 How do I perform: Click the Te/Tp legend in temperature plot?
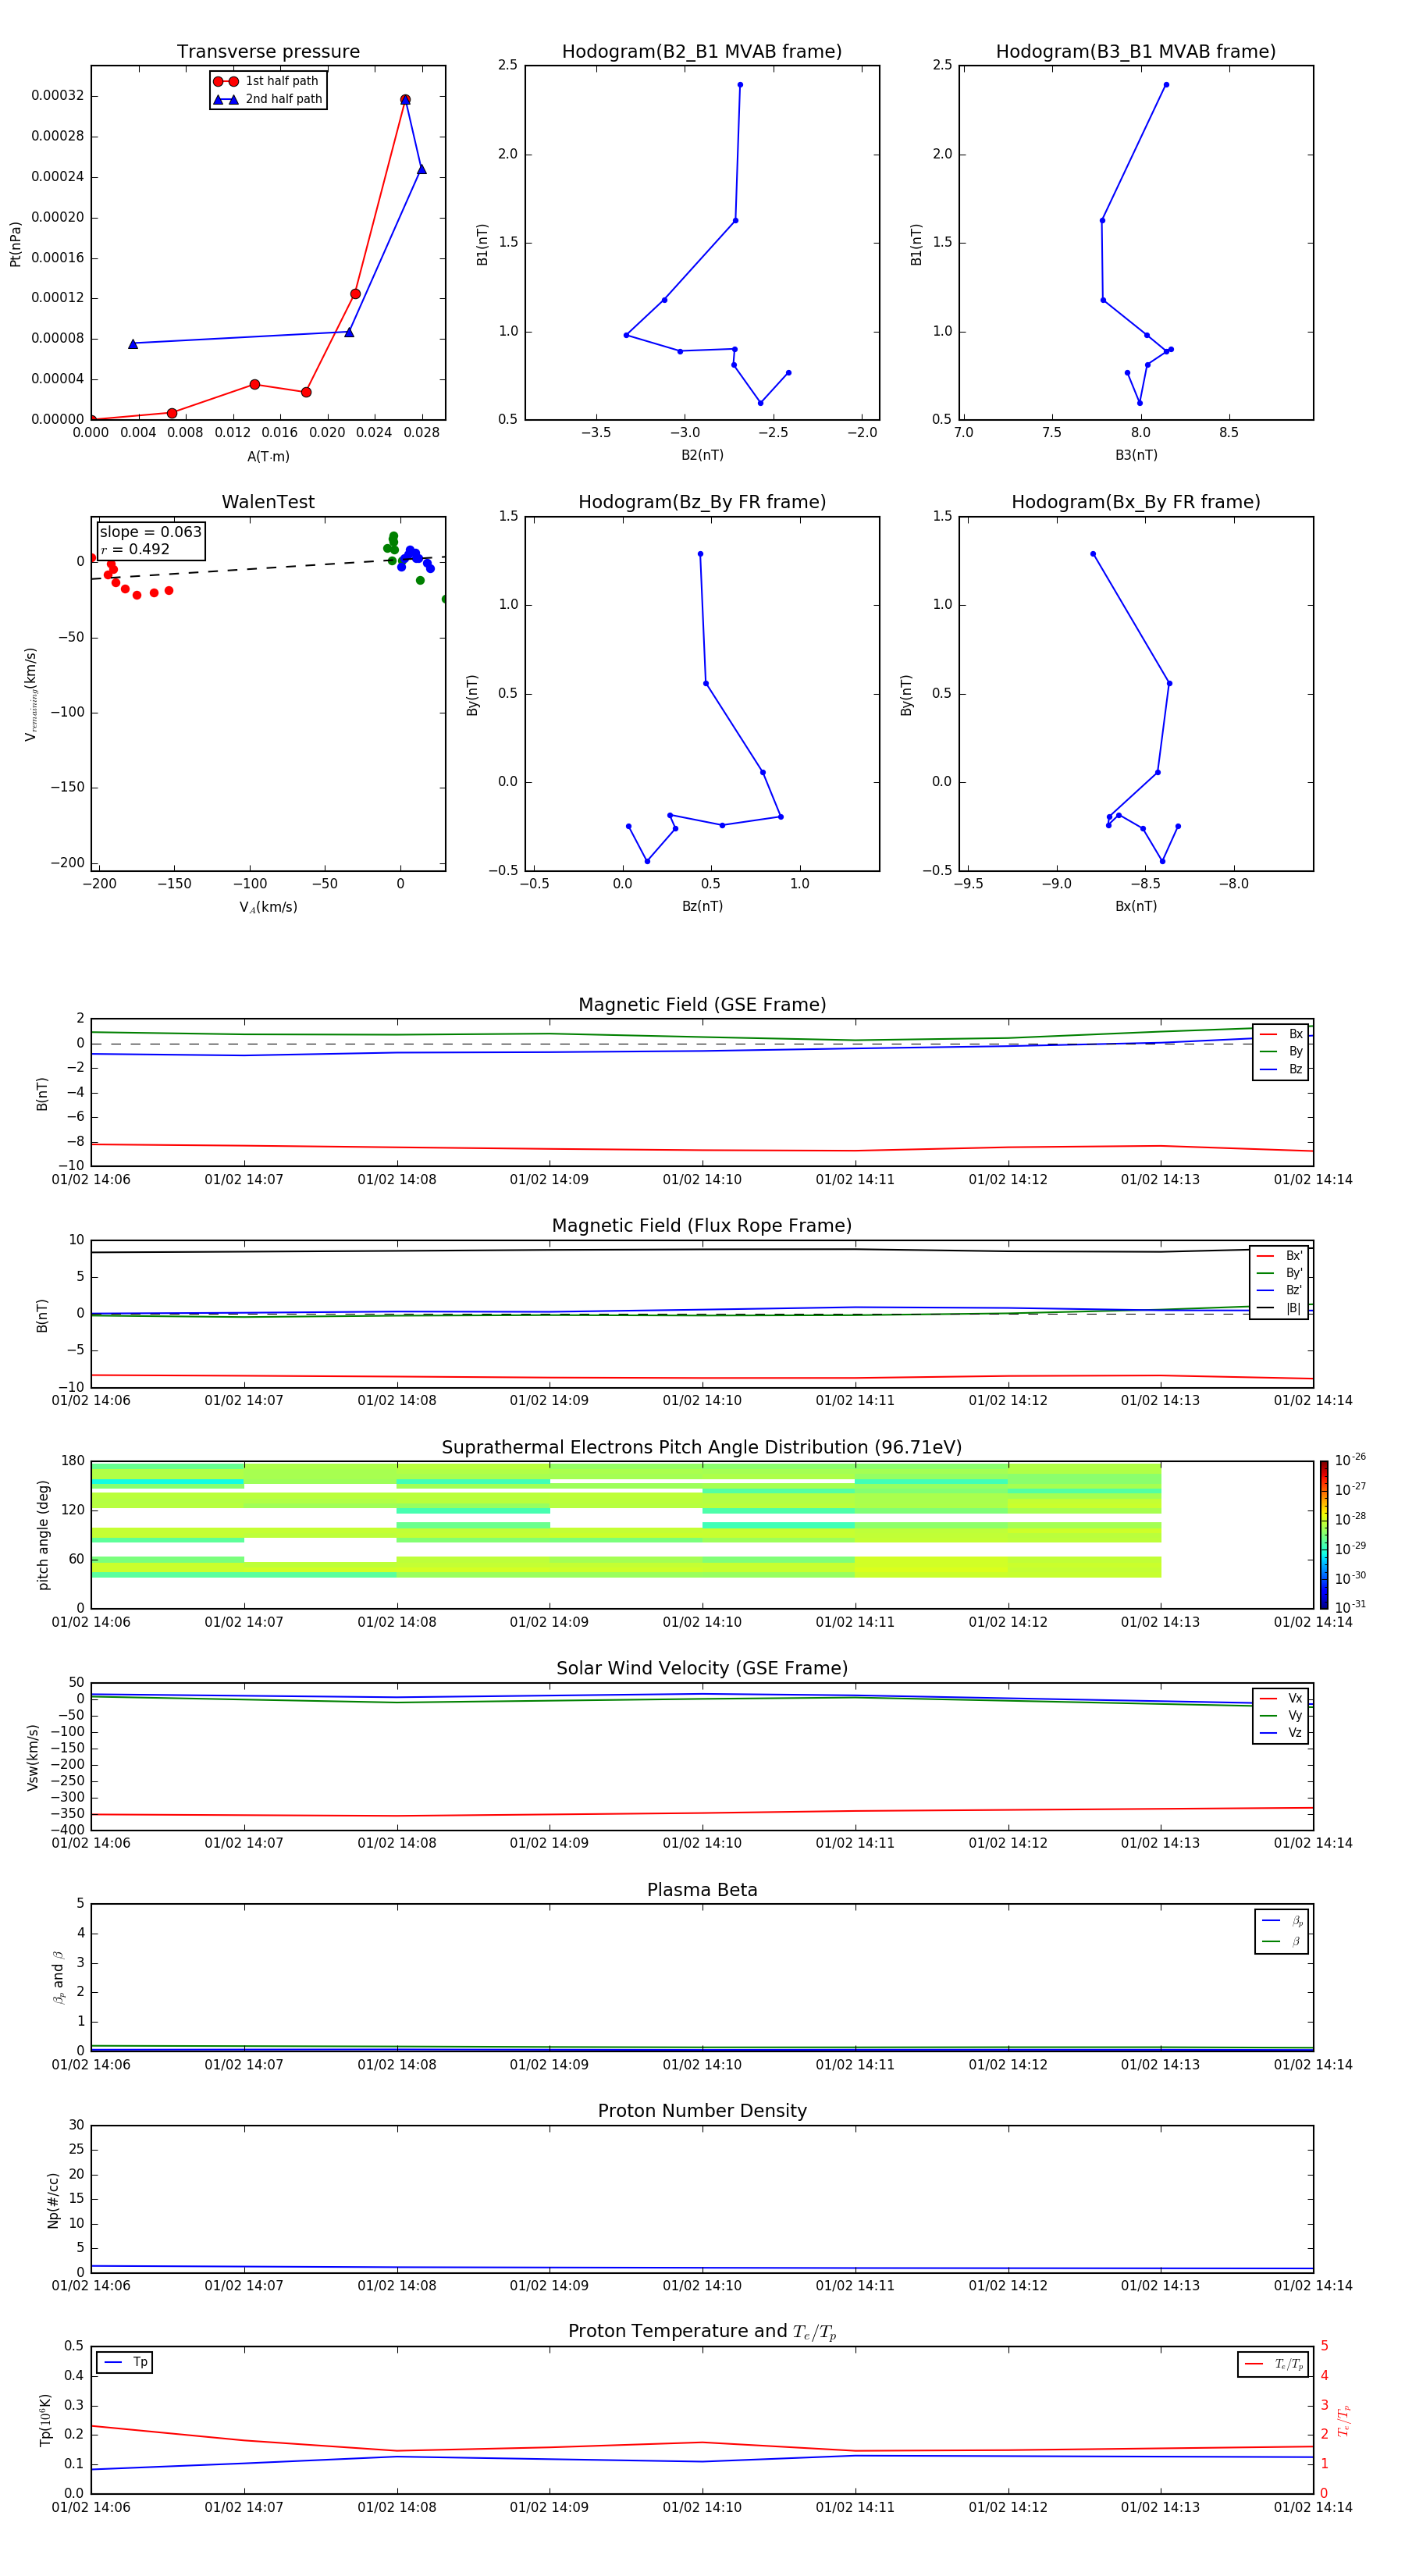(x=1274, y=2365)
